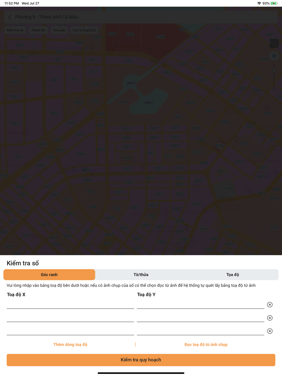Tap the Phường 9 - Thành phố Cà Mau title
282x376 pixels.
(x=47, y=17)
